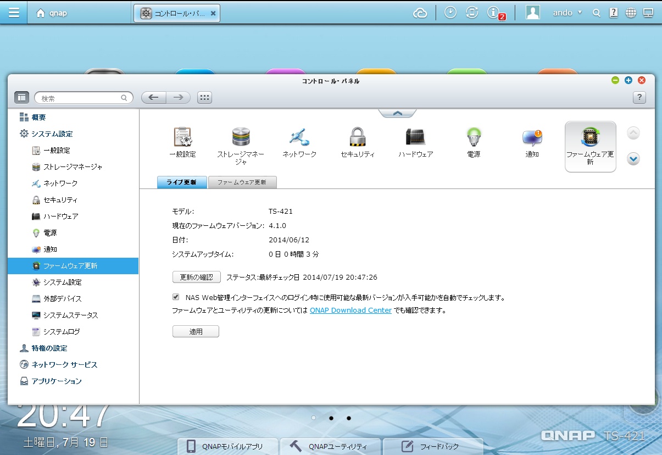Switch to the icon grid view button

(204, 98)
